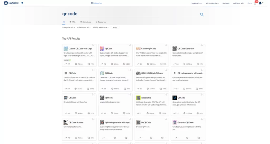This screenshot has height=144, width=270.
Task: Open the My Apps link
Action: click(x=226, y=3)
